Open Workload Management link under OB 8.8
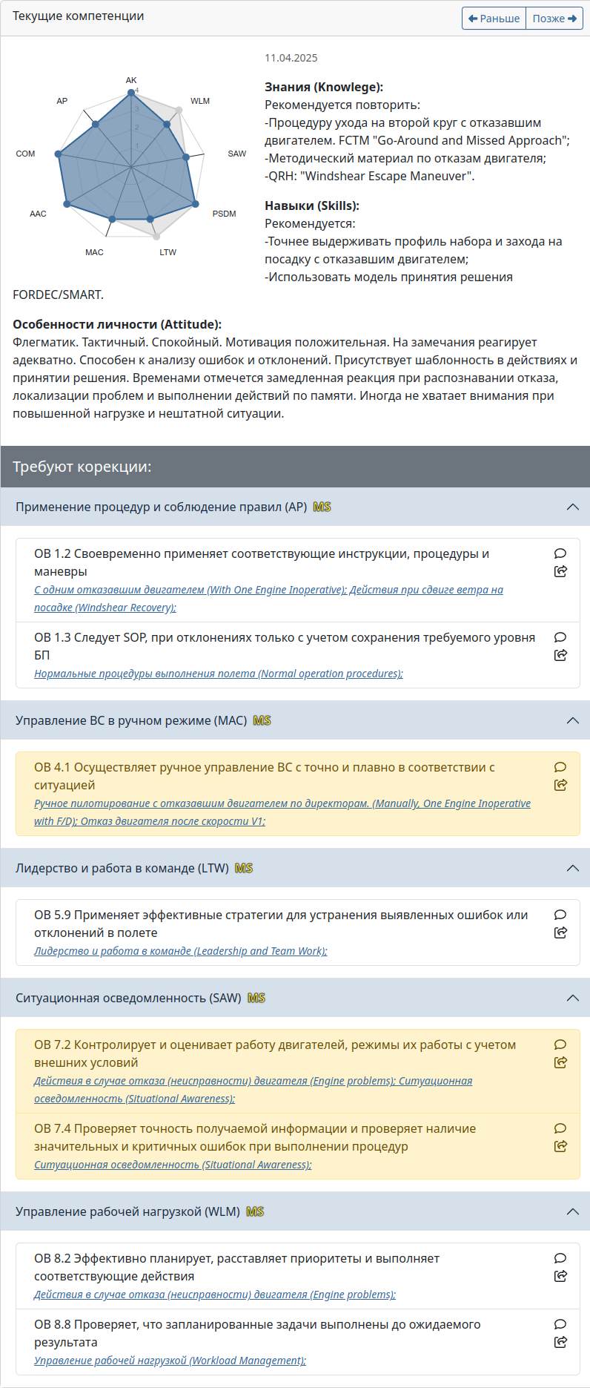Screen dimensions: 590x1388 pos(170,1361)
